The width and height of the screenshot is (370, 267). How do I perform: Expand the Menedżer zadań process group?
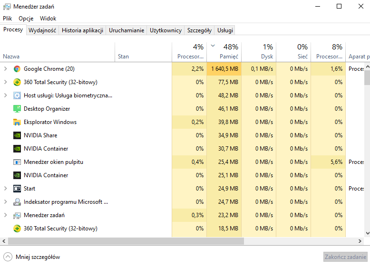pos(5,215)
